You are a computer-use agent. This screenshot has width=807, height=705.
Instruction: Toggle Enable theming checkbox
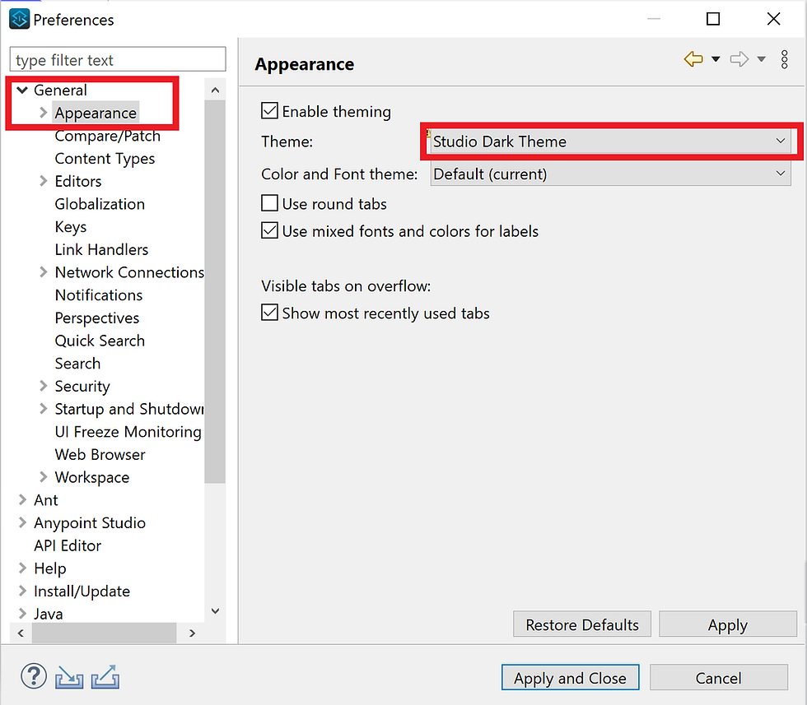click(x=270, y=110)
